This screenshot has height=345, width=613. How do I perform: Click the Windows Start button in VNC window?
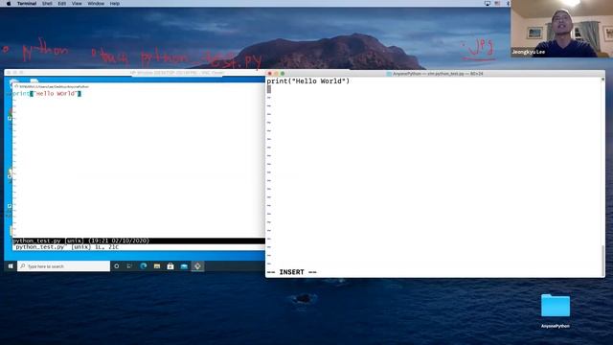click(11, 266)
